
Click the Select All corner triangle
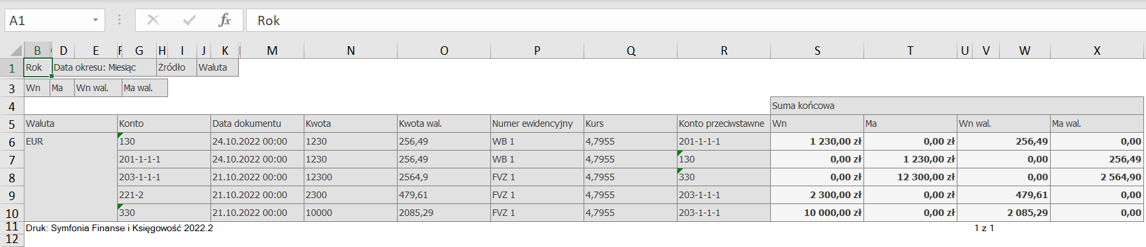(x=17, y=50)
